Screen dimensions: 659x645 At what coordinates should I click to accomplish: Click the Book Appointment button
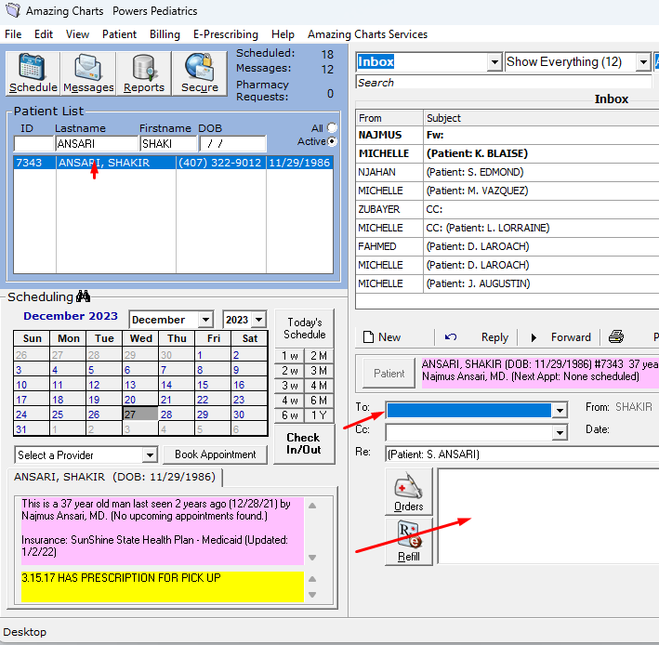[x=215, y=454]
